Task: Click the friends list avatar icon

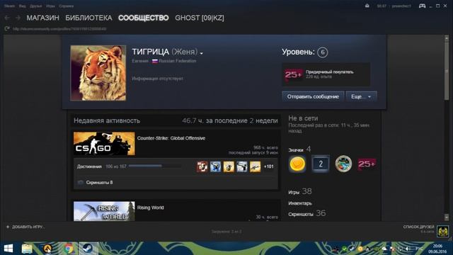Action: tap(442, 231)
